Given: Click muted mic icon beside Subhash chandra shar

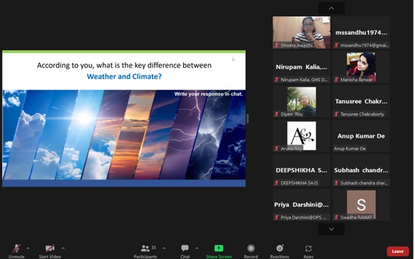Looking at the screenshot, I should tap(337, 183).
